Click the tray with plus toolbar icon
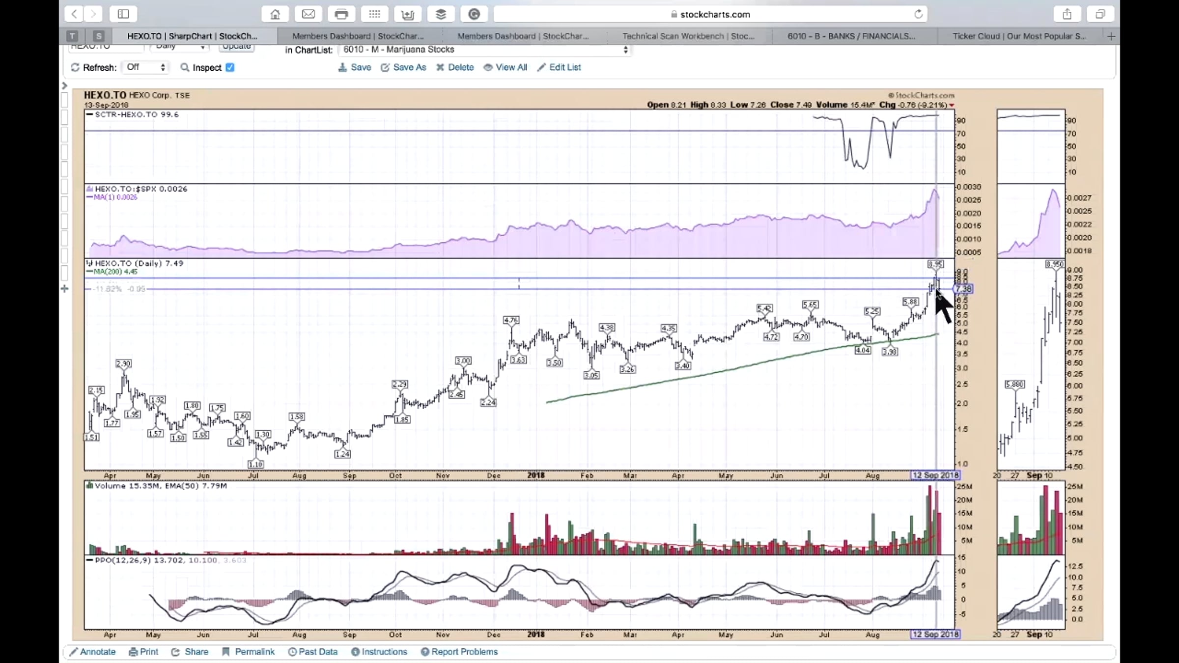Screen dimensions: 1179x663 point(408,14)
